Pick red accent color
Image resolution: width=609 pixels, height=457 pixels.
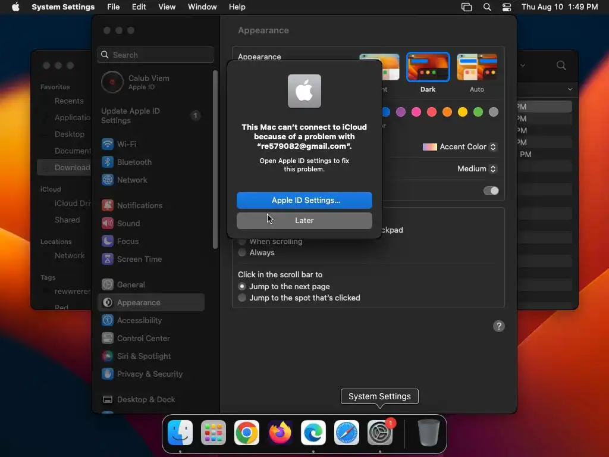tap(432, 112)
